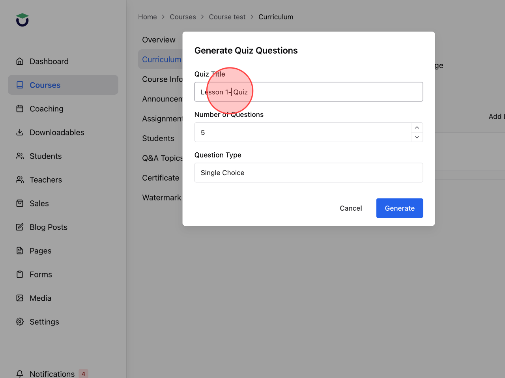Screen dimensions: 505x378
Task: Click the Forms clipboard icon
Action: click(x=20, y=274)
